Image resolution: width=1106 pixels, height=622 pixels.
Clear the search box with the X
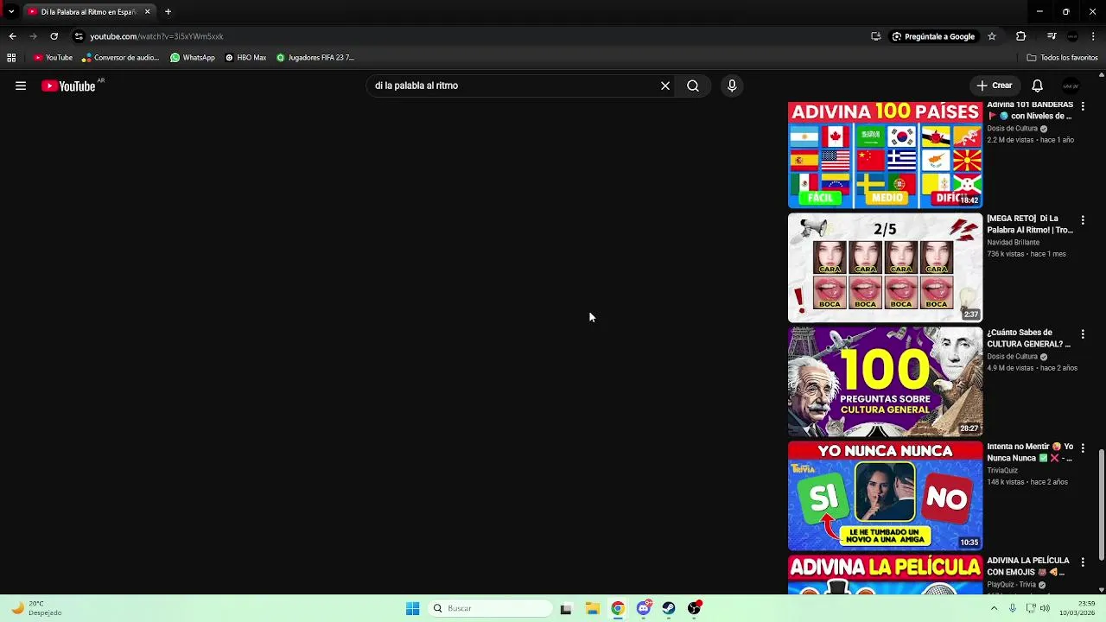pos(665,86)
